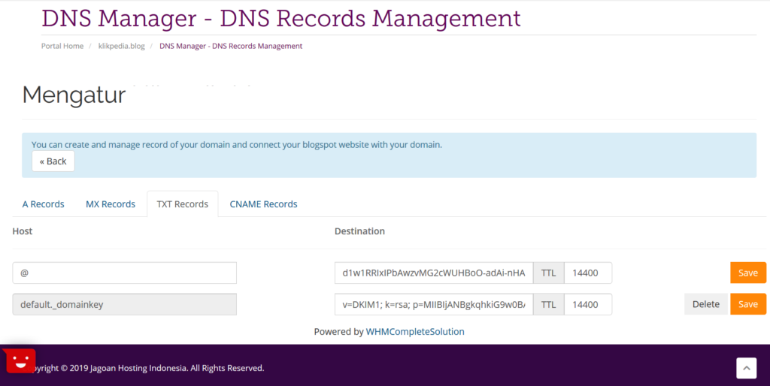This screenshot has height=386, width=770.
Task: Save the @ host TXT record
Action: point(747,273)
